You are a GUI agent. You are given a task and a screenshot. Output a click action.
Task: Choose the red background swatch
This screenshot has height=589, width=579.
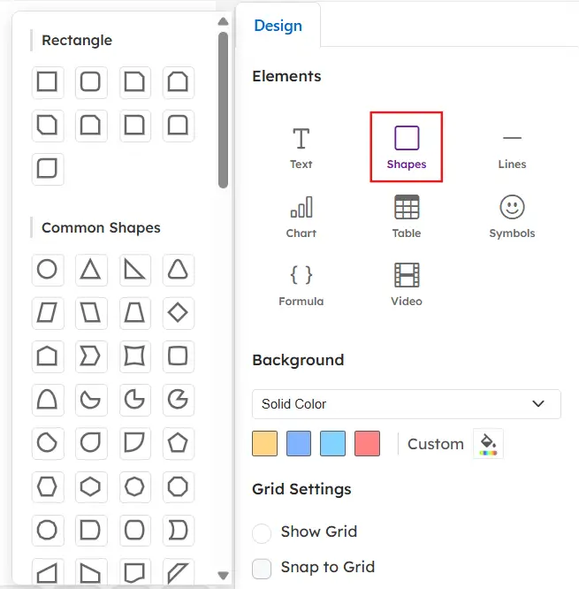tap(367, 444)
